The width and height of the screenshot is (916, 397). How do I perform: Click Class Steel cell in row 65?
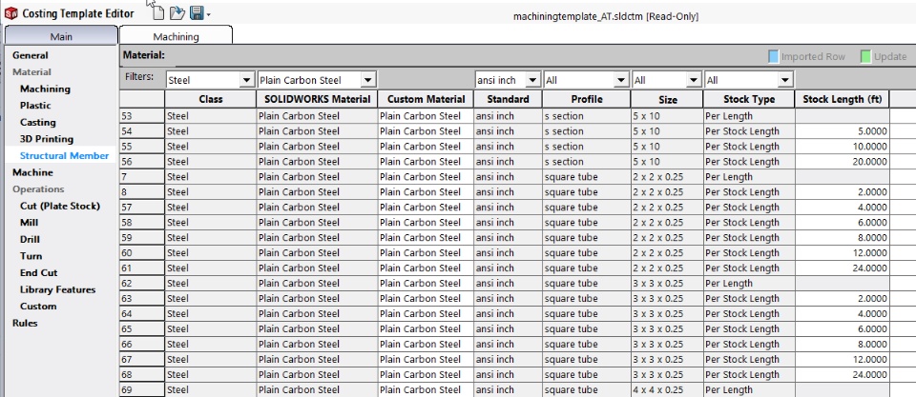[x=210, y=328]
